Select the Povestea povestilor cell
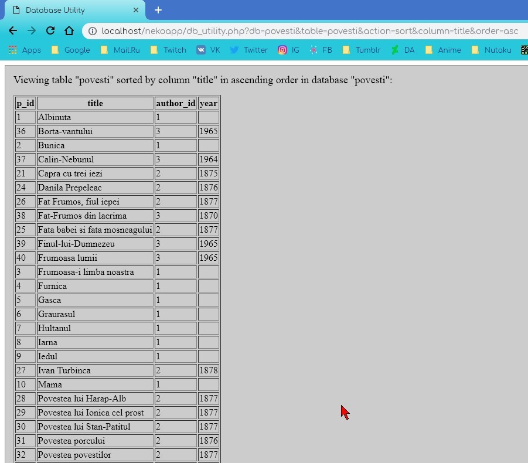 95,455
